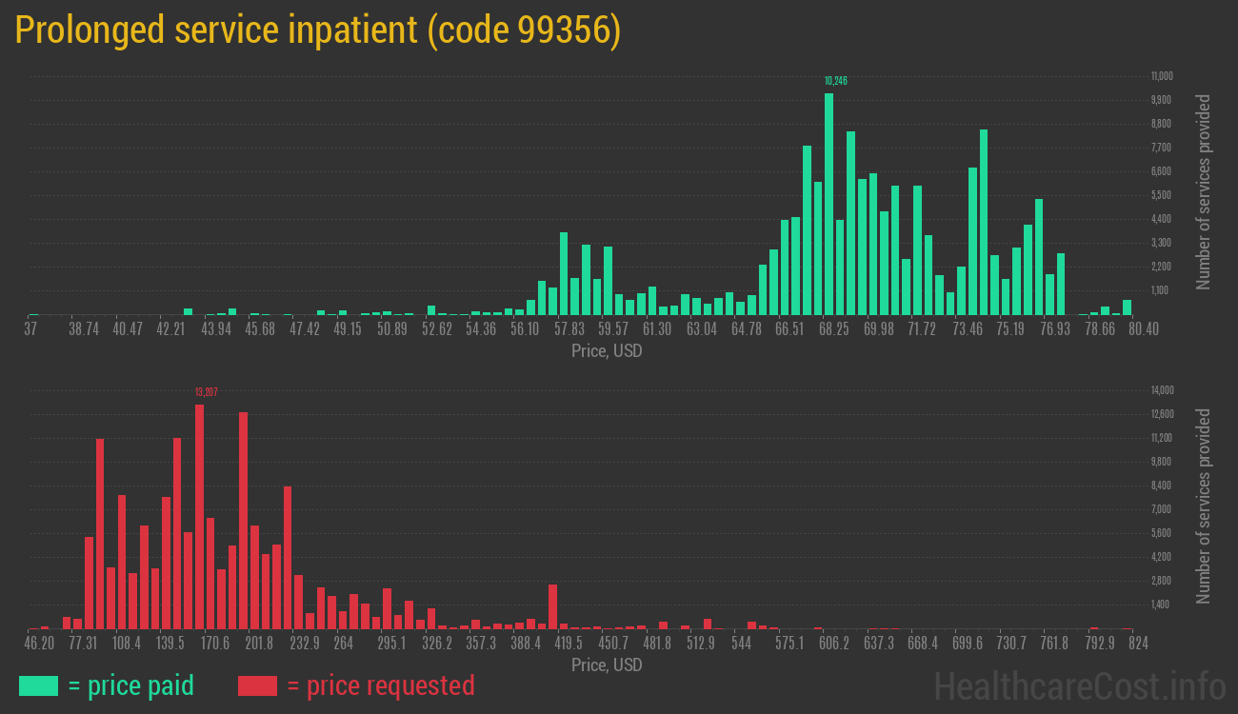1238x714 pixels.
Task: Click x-axis label 42.21
Action: (x=171, y=328)
